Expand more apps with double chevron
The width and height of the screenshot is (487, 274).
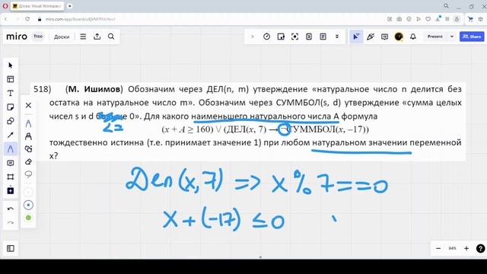tap(337, 37)
